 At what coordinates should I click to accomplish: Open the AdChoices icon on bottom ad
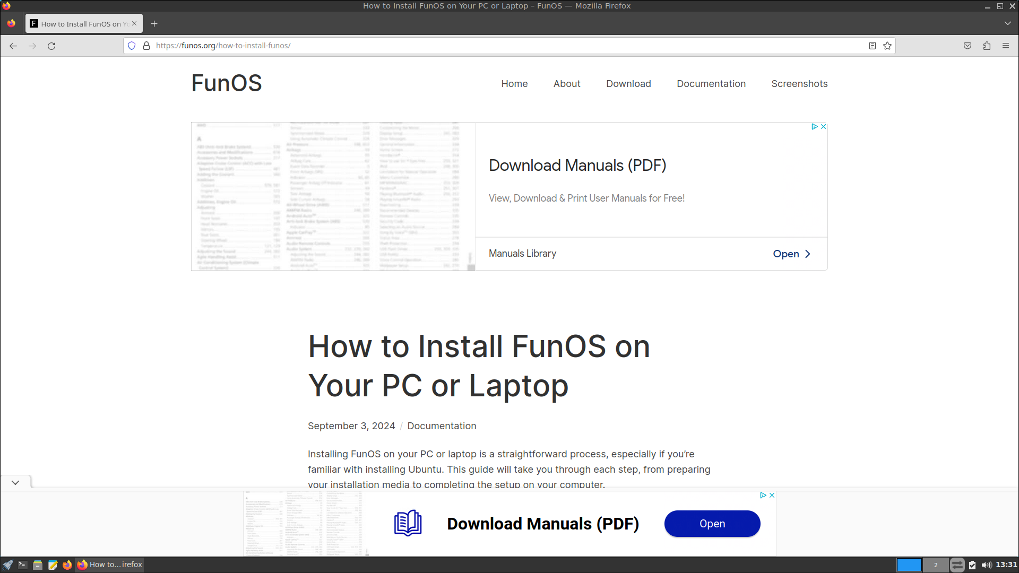(763, 495)
